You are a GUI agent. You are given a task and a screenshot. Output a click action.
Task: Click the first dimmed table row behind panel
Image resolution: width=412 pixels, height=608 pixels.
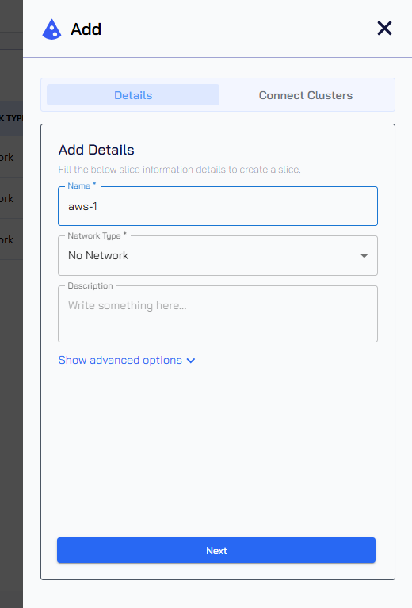(x=11, y=157)
